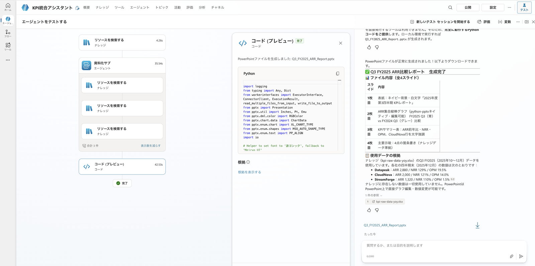This screenshot has height=266, width=535.
Task: Click the 完了 pill at flow end
Action: (122, 183)
